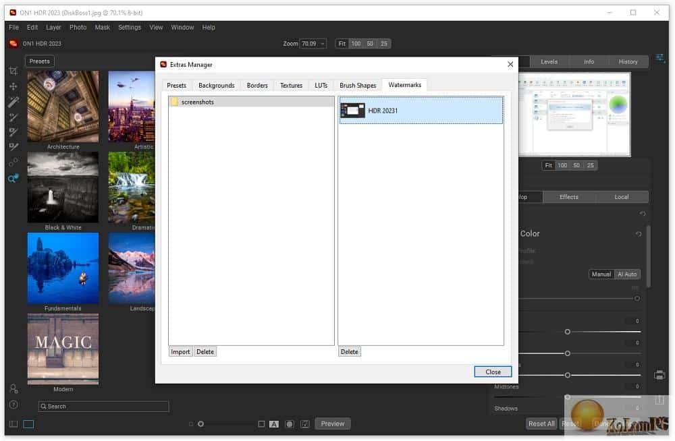Set top toolbar zoom to 25
675x441 pixels.
[x=384, y=44]
